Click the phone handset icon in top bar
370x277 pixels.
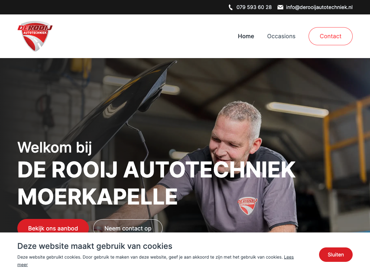[x=231, y=7]
